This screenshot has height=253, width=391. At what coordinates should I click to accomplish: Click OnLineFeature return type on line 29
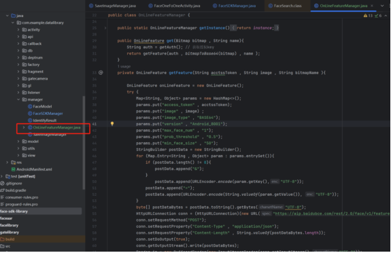click(149, 41)
